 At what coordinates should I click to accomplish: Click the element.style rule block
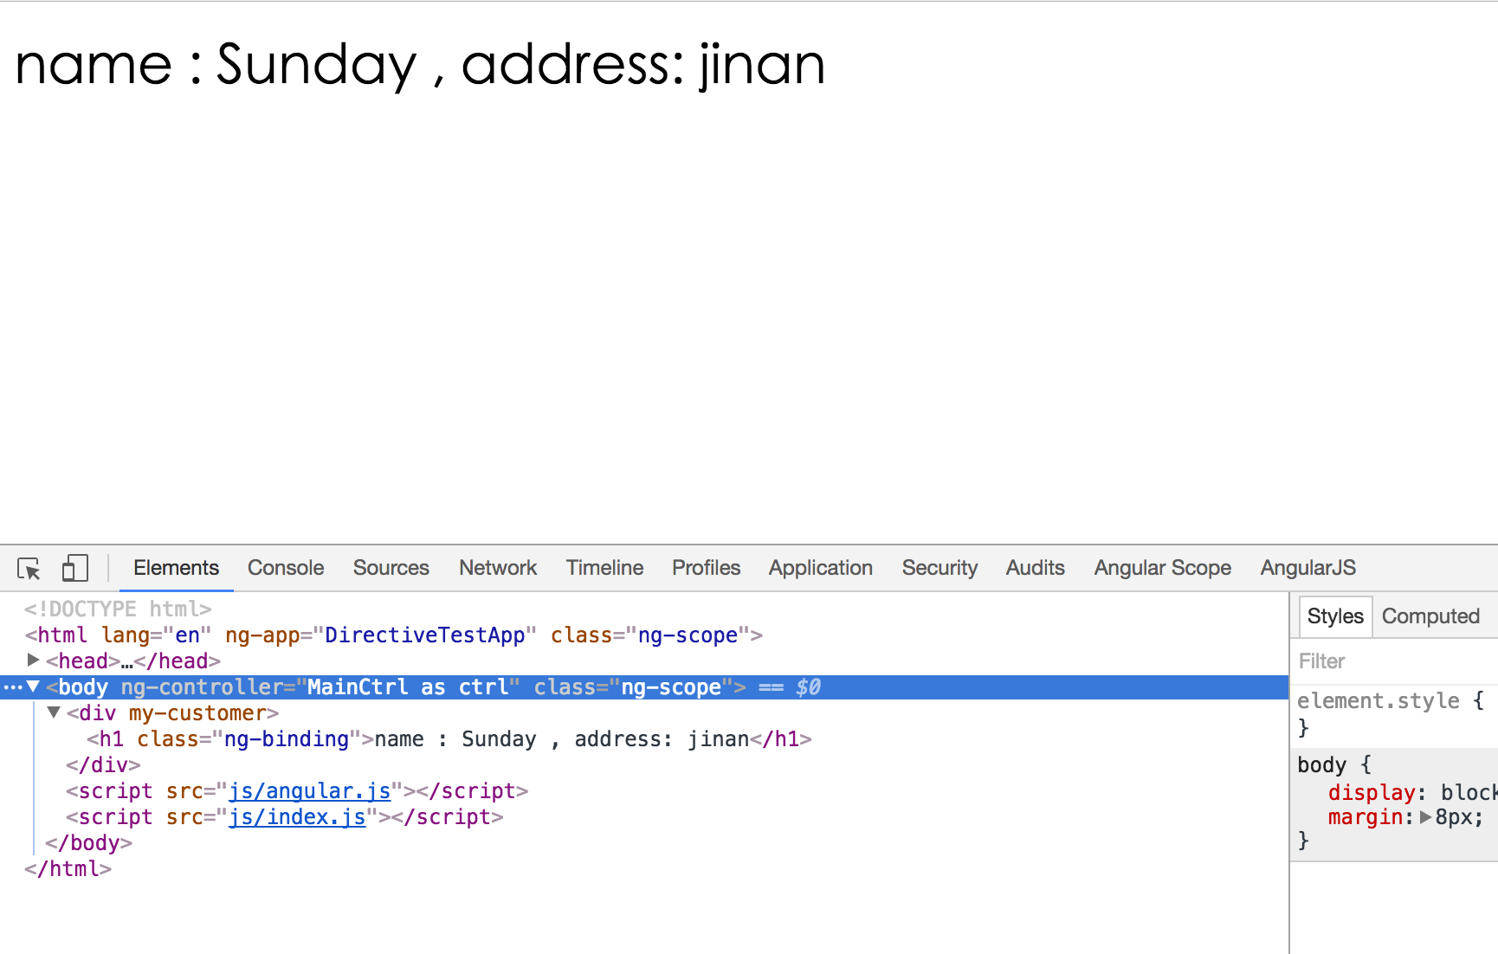pos(1394,714)
